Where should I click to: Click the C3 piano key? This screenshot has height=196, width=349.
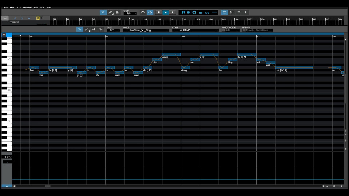pos(7,90)
